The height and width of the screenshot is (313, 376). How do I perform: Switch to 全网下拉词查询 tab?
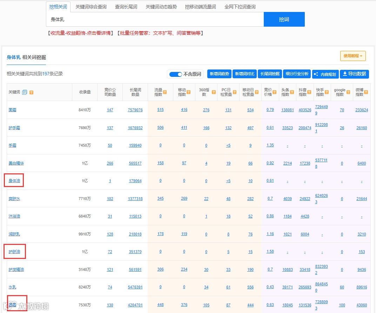tap(240, 7)
